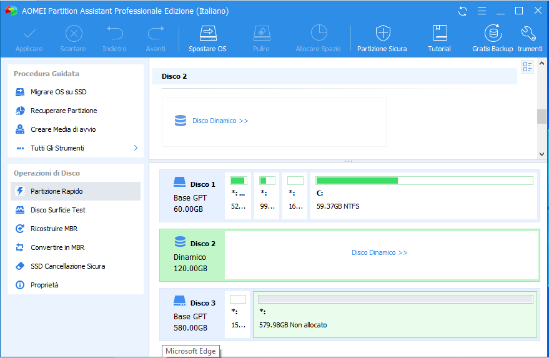Click the Procedura Guidata heading

pyautogui.click(x=46, y=74)
